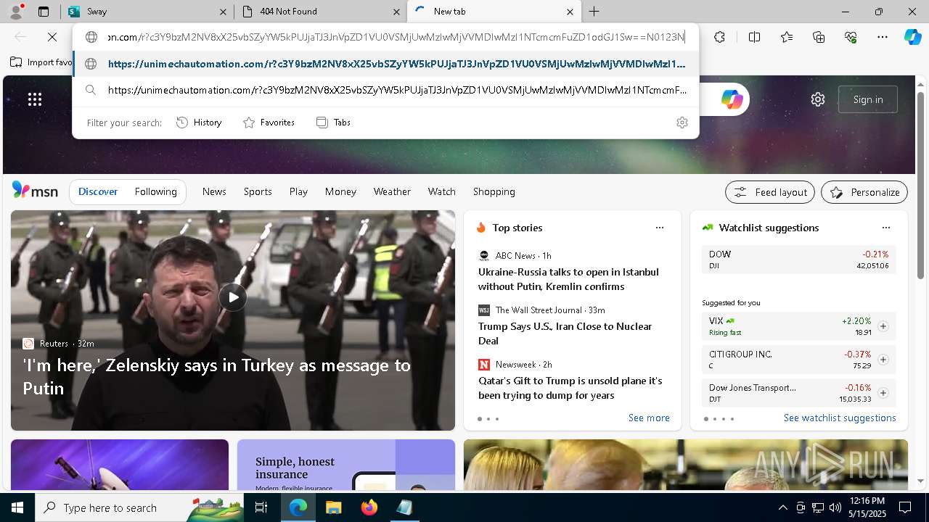Image resolution: width=929 pixels, height=522 pixels.
Task: Launch Firefox from taskbar
Action: (x=369, y=507)
